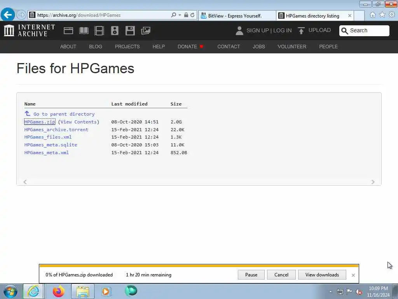Open the Images icon

[146, 30]
